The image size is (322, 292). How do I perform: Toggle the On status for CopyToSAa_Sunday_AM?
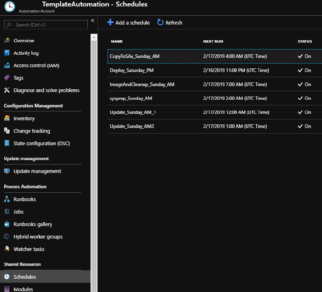(x=305, y=56)
